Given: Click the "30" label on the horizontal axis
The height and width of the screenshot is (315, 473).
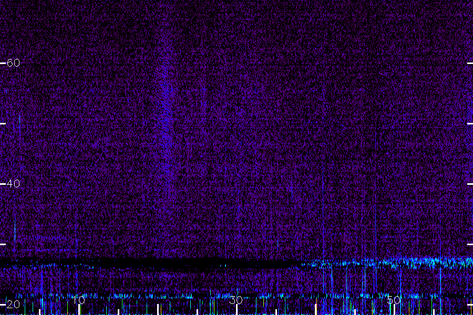Looking at the screenshot, I should (x=236, y=300).
